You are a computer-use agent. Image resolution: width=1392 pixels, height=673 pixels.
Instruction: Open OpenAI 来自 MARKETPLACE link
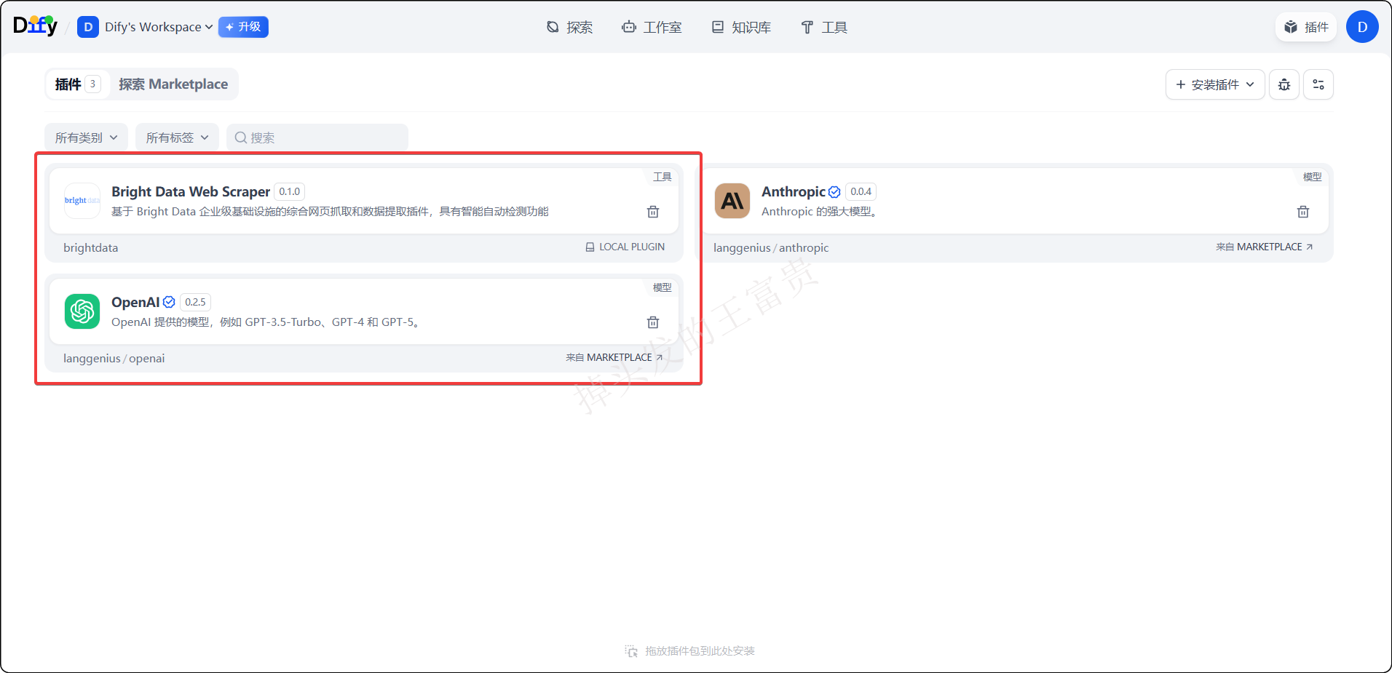click(614, 358)
